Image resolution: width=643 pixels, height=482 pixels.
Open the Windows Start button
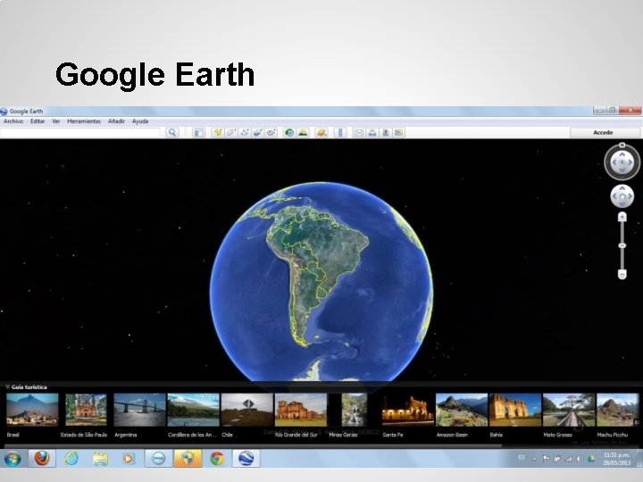(13, 459)
